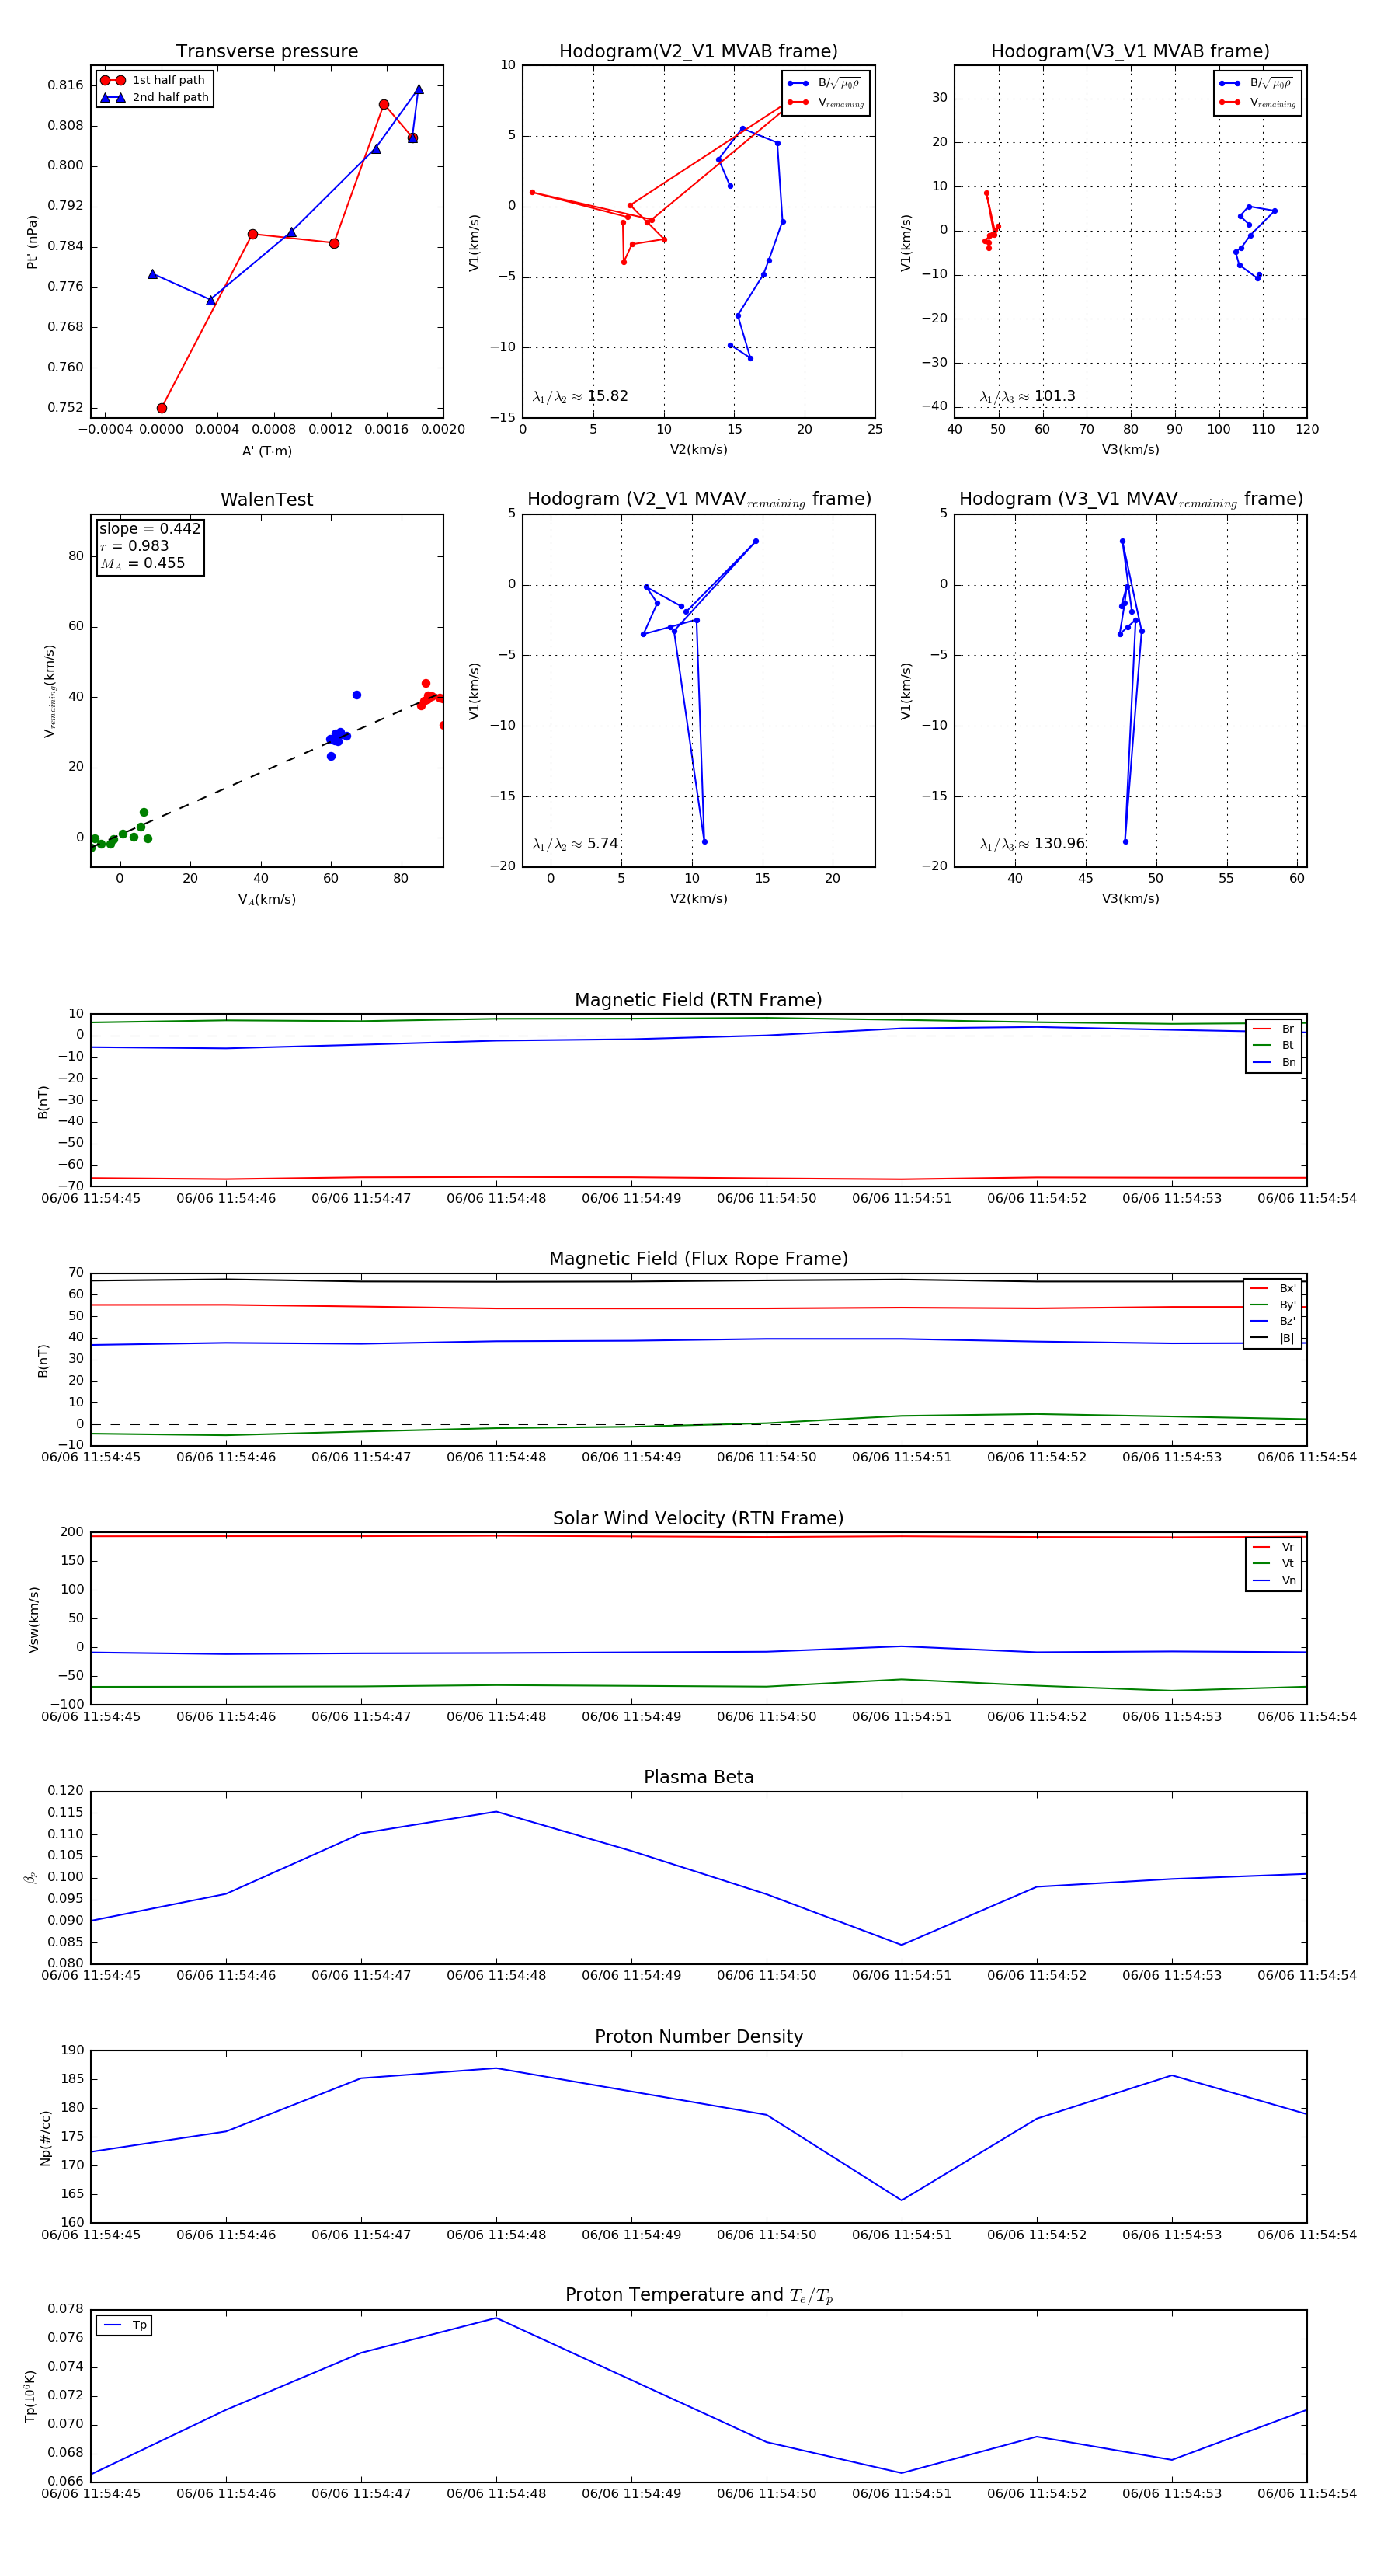The width and height of the screenshot is (1398, 2564).
Task: Click the "Hodogram(V3_V1 MVAB frame)" title
Action: [x=1130, y=52]
